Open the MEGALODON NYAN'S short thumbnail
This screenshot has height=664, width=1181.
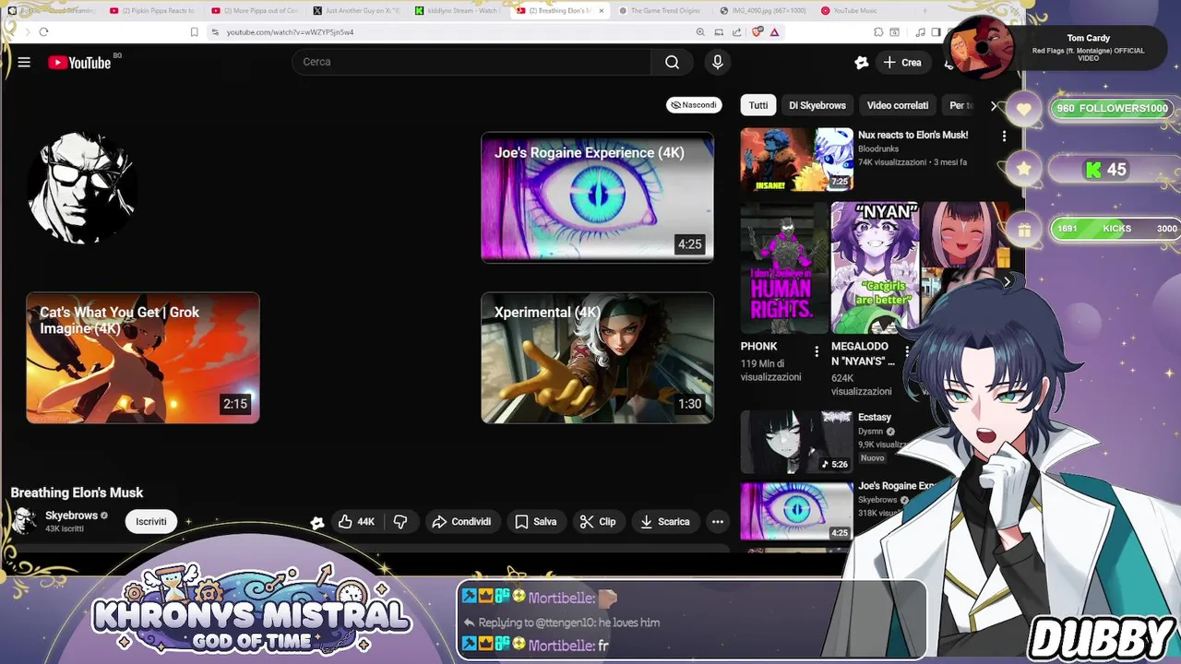pos(875,267)
